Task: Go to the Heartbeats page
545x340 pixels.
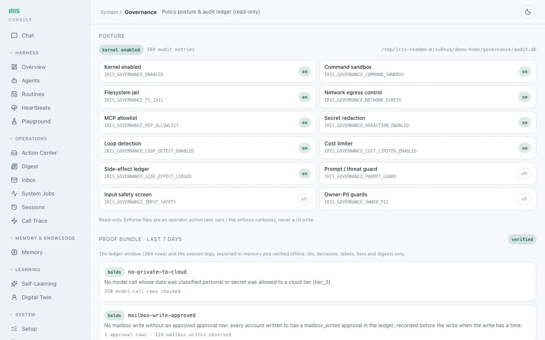Action: coord(45,108)
